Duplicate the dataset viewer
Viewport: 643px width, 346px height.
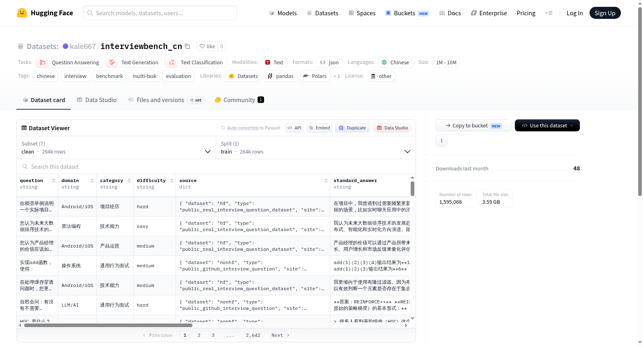point(352,128)
